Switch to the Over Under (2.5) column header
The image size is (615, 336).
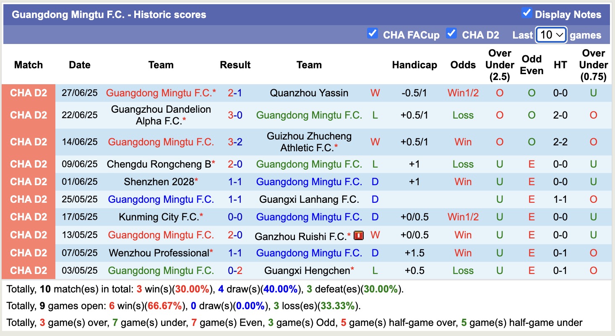(499, 65)
